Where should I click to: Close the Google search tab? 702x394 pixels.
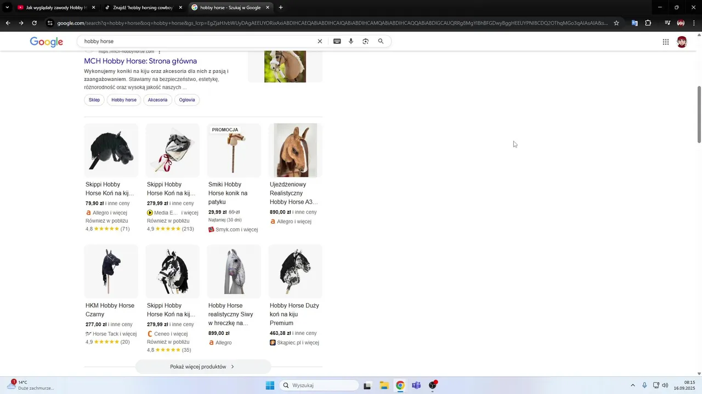coord(268,8)
